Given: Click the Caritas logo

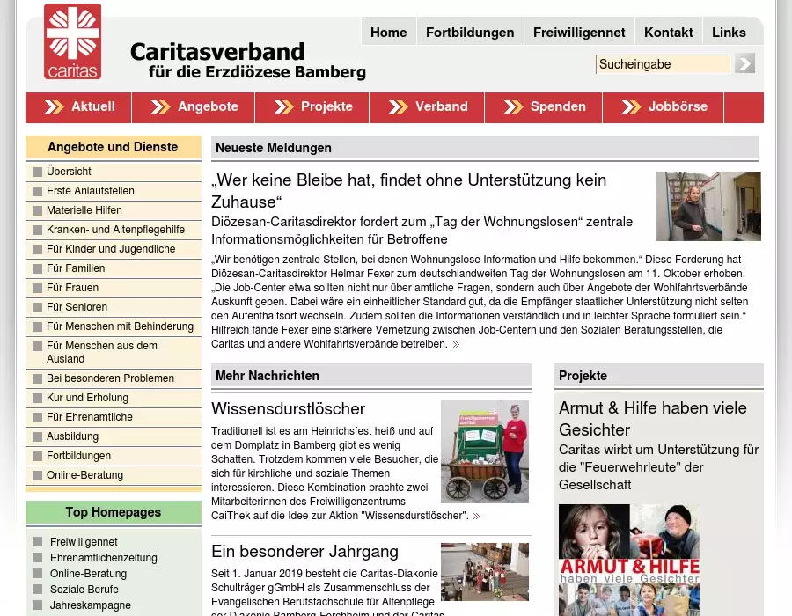Looking at the screenshot, I should pos(72,41).
